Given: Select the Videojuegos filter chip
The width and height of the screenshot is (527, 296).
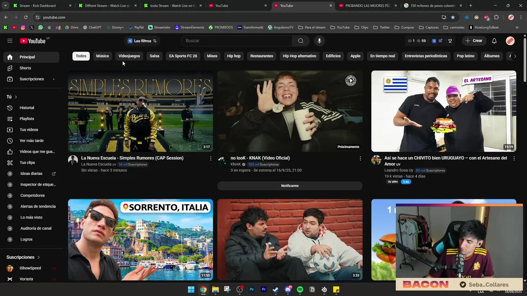Looking at the screenshot, I should coord(129,56).
